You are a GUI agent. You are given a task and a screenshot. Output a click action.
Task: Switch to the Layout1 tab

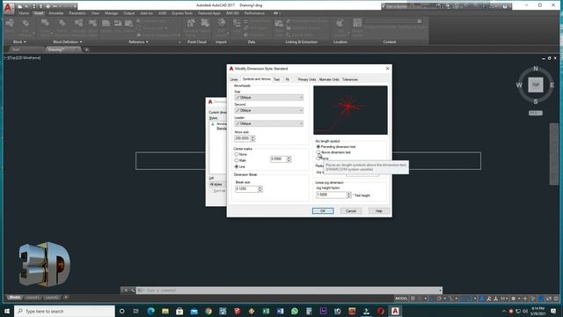(33, 298)
